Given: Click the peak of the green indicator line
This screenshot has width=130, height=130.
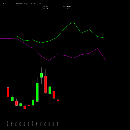Looking at the screenshot, I should [73, 22].
